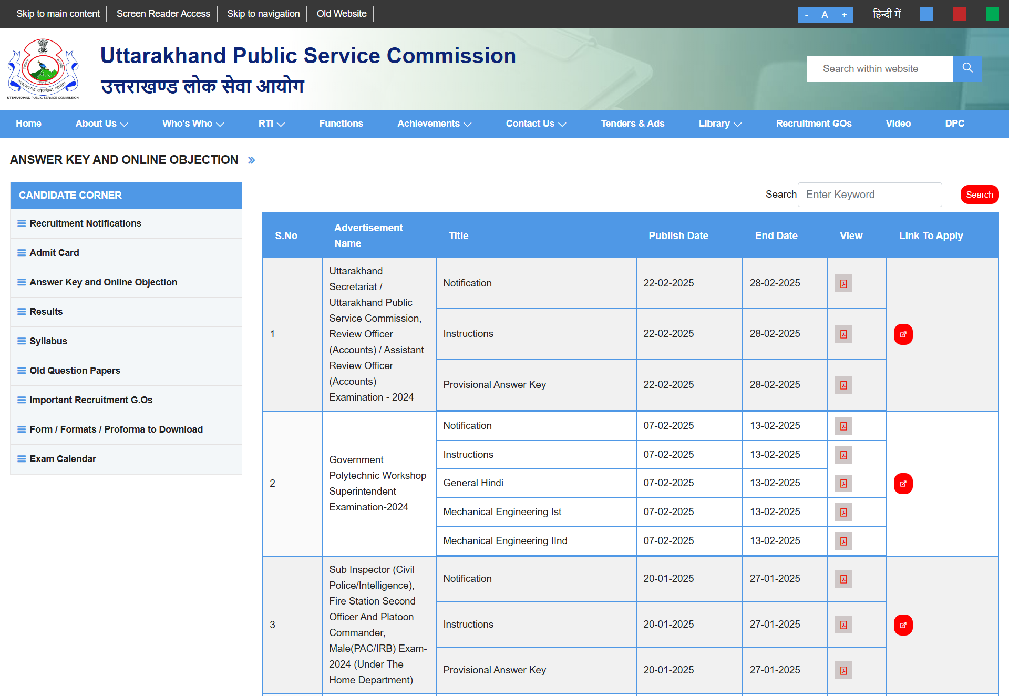Go to Tenders & Ads menu
Image resolution: width=1009 pixels, height=696 pixels.
click(x=632, y=124)
